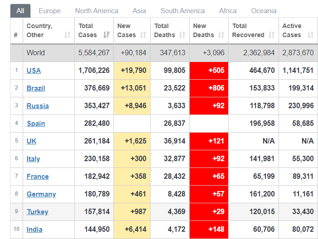Click sort arrows icon for Total Cases
This screenshot has height=239, width=318.
click(x=106, y=35)
